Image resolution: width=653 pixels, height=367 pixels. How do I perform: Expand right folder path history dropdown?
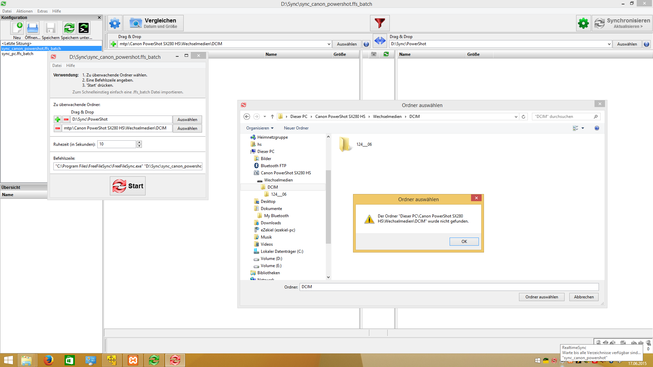click(609, 44)
